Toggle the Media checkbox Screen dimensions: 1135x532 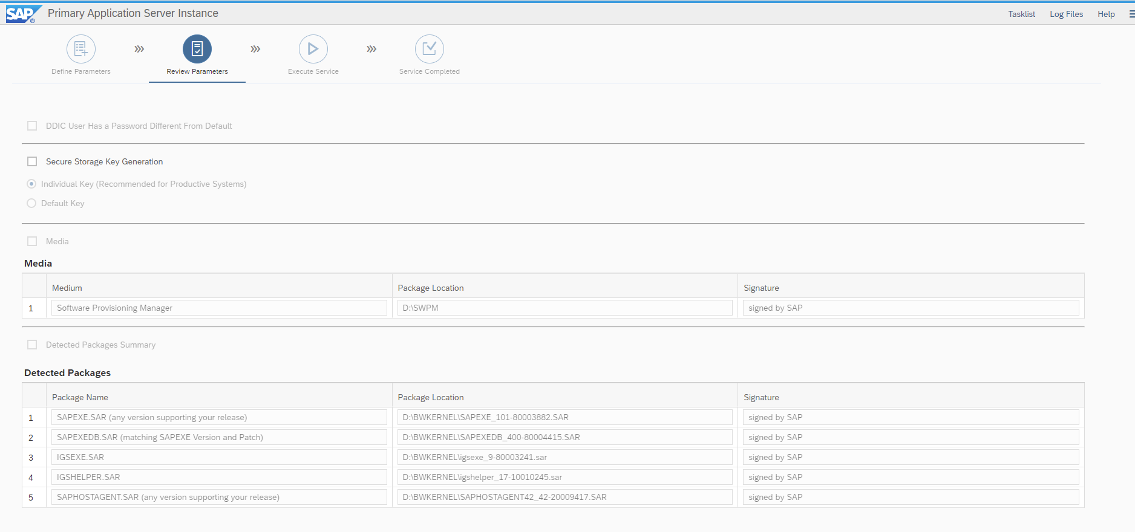click(32, 241)
